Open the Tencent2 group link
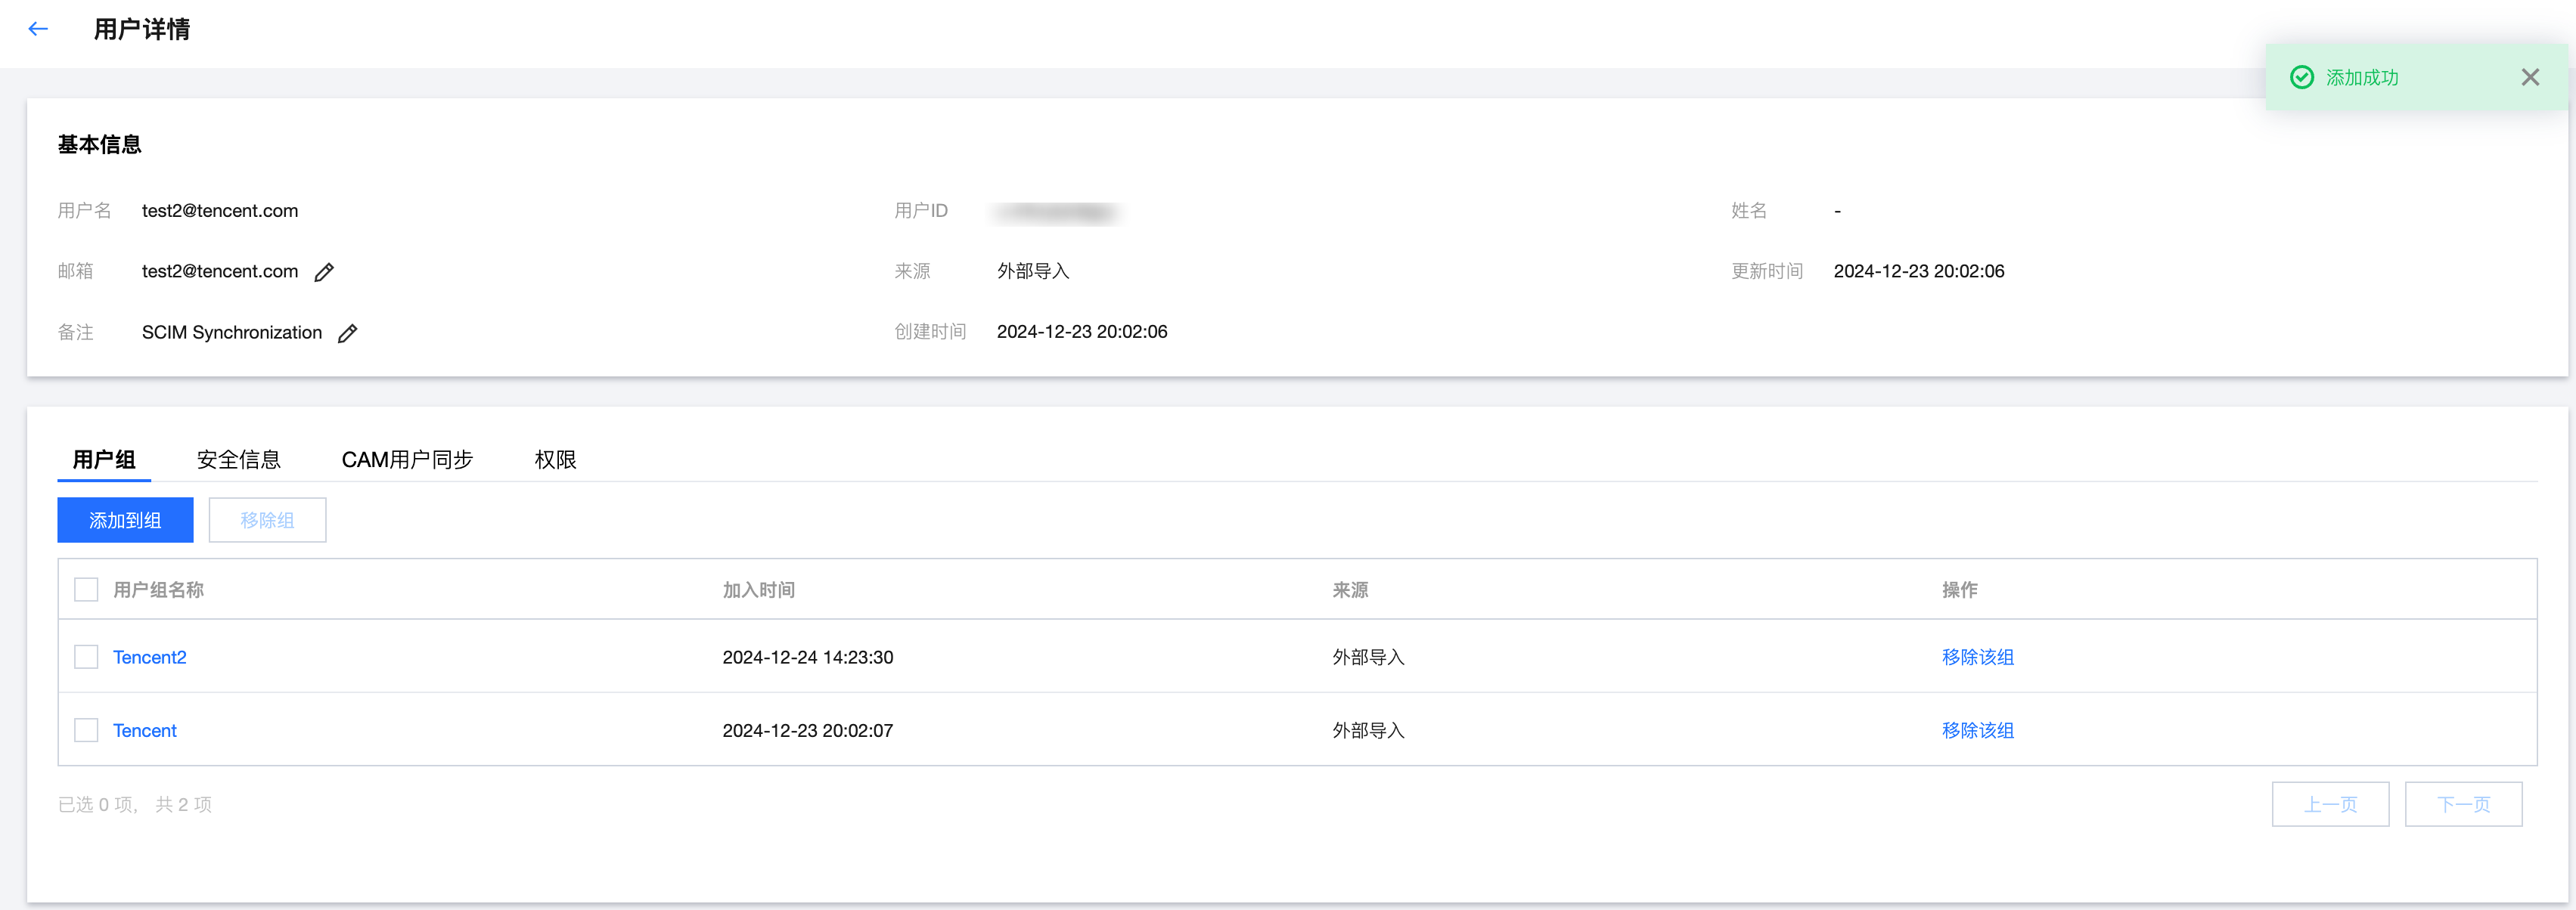2576x910 pixels. [x=150, y=656]
